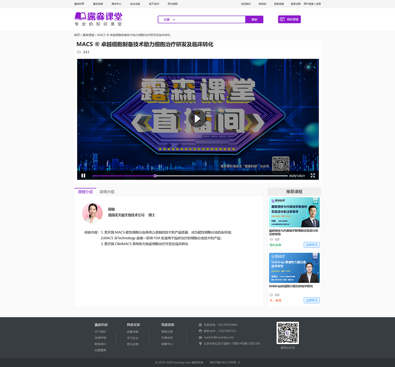The image size is (395, 367).
Task: Open 菌群测序与代谢组学 course thumbnail
Action: pyautogui.click(x=294, y=212)
